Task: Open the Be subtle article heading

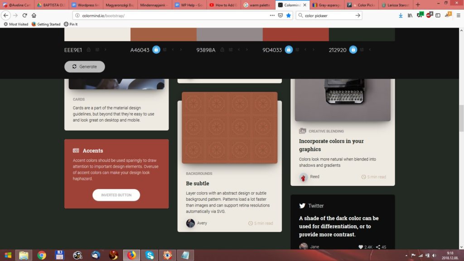Action: click(x=198, y=184)
